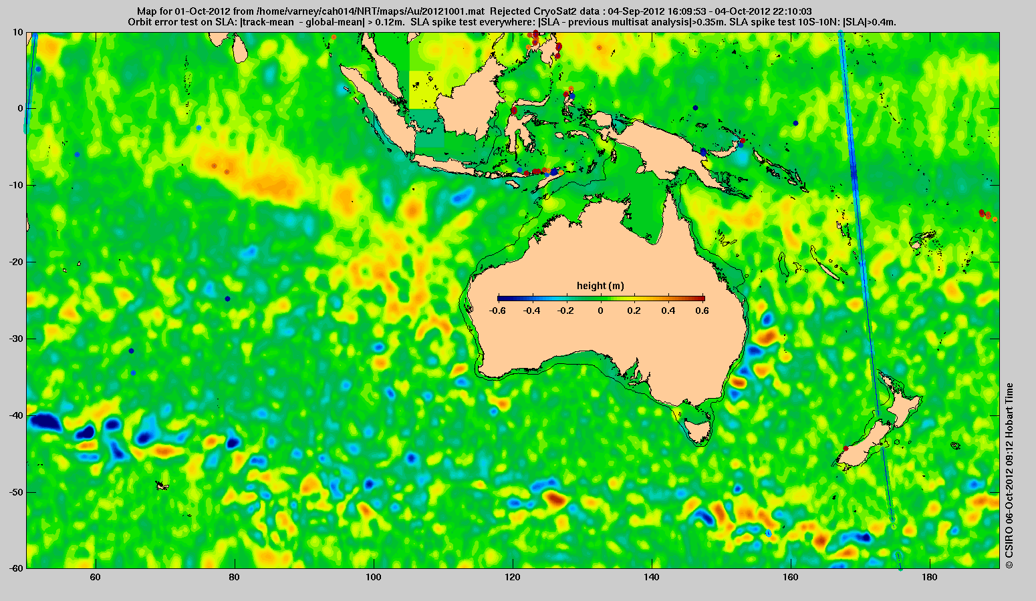Click the vertical "© CSIRO 06-Oct-2012 09:12 Hobart Time" text
This screenshot has width=1036, height=601.
pos(1009,475)
